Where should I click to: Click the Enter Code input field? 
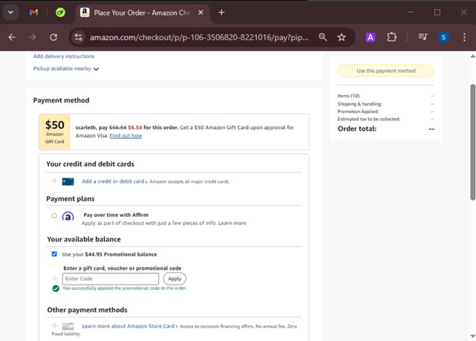click(x=111, y=279)
